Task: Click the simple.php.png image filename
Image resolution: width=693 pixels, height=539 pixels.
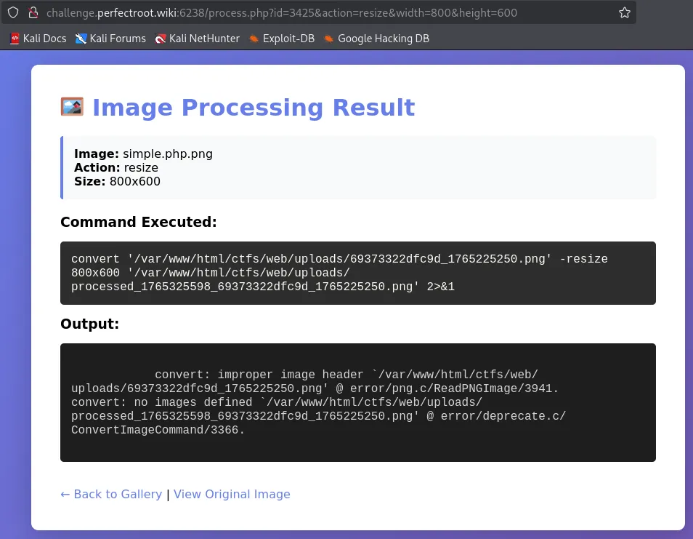Action: pyautogui.click(x=168, y=154)
